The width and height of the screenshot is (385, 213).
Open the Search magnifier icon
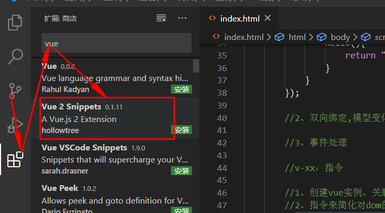click(15, 56)
